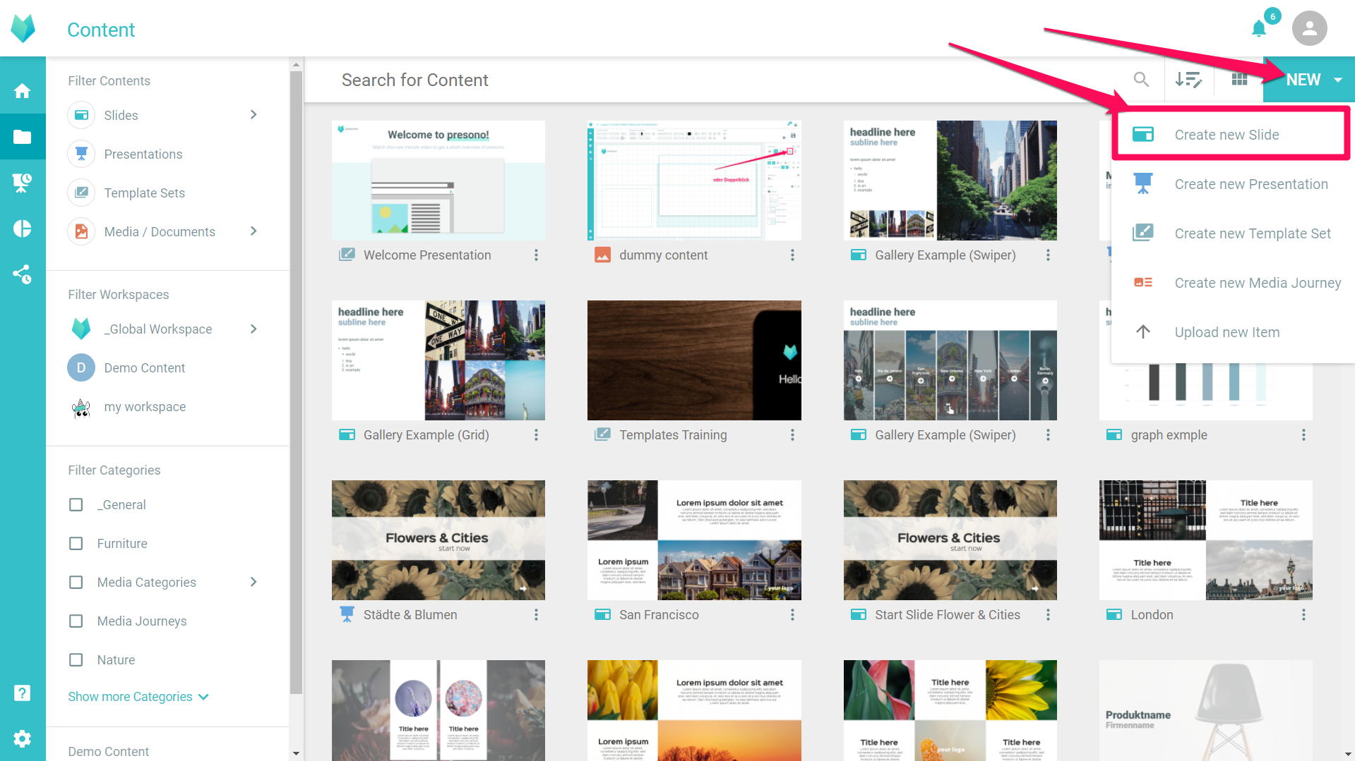Switch to grid view icon
This screenshot has height=761, width=1355.
tap(1239, 80)
